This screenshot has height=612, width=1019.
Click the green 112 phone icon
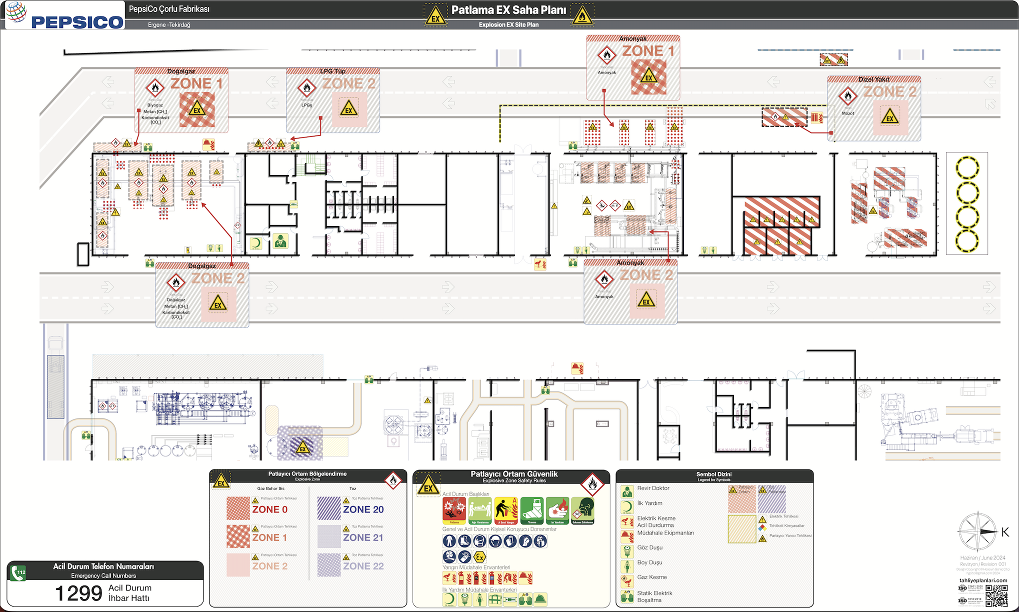click(x=18, y=573)
